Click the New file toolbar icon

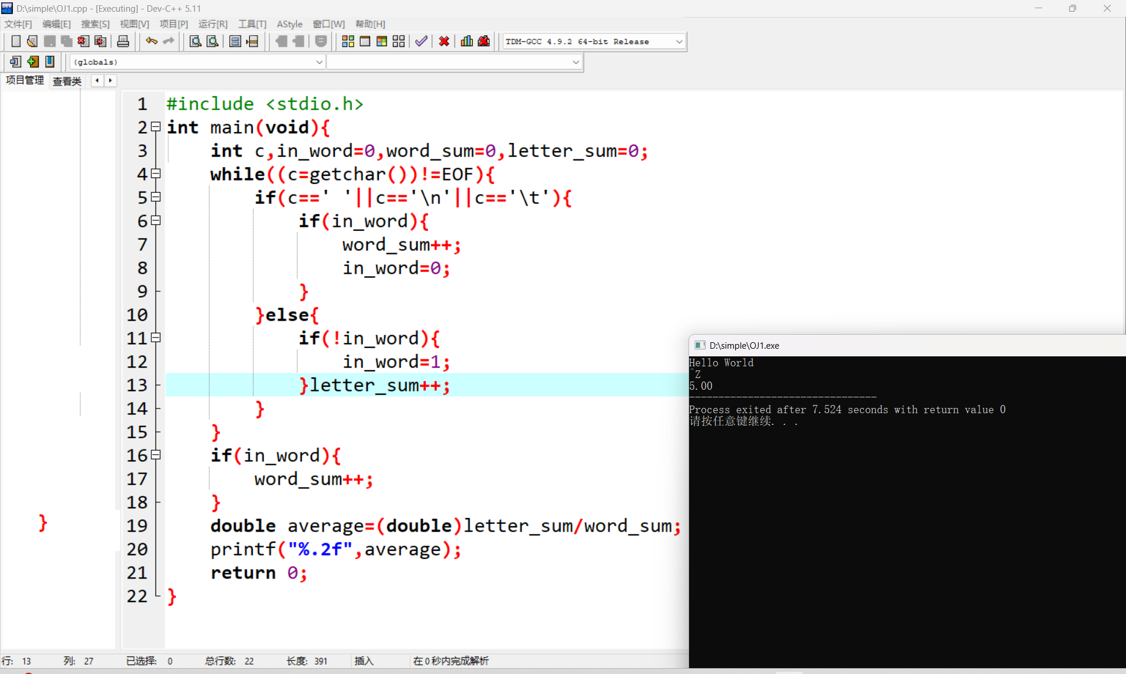(16, 41)
